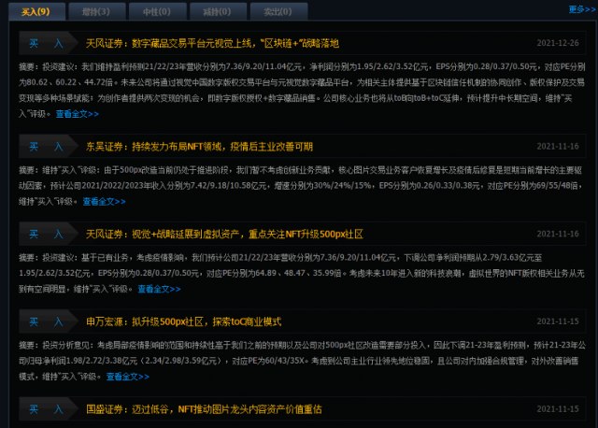The width and height of the screenshot is (598, 428).
Task: Click the 买入 badge beside 东吴证券 report
Action: coord(48,146)
